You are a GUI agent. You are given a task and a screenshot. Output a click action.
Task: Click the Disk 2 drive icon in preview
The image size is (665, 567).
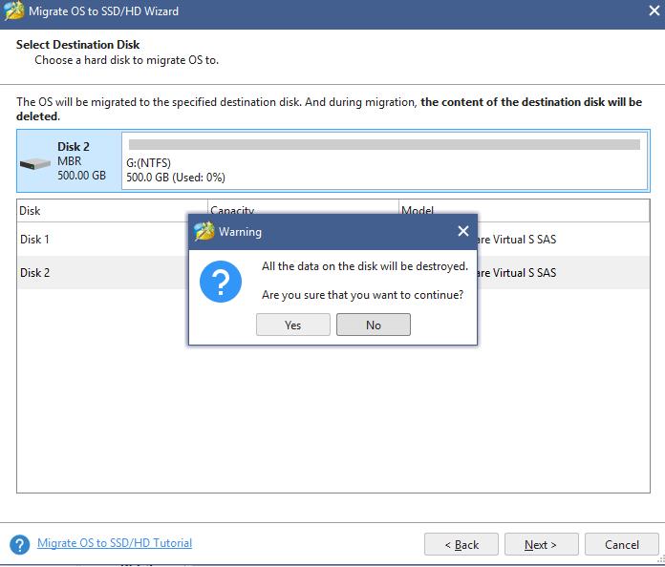[35, 163]
